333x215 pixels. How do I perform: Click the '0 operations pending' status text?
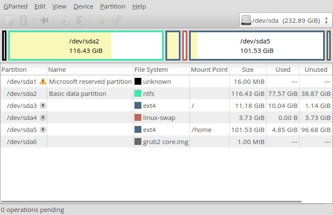pyautogui.click(x=32, y=210)
